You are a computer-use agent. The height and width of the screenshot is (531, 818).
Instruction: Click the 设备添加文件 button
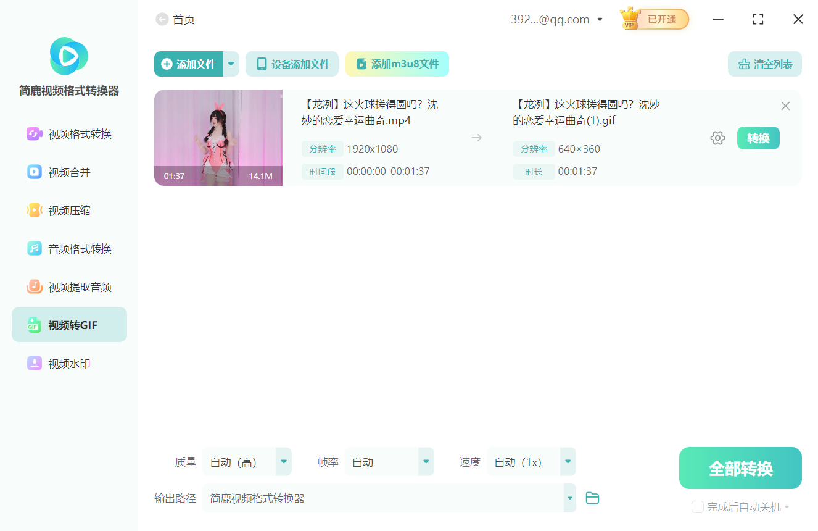[x=292, y=64]
